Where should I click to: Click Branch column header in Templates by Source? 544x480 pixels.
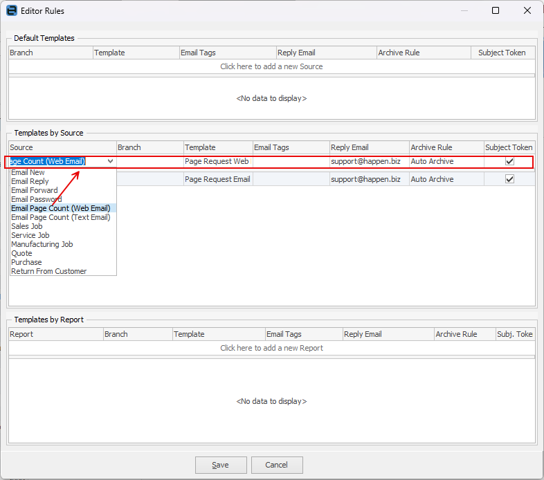pyautogui.click(x=150, y=147)
